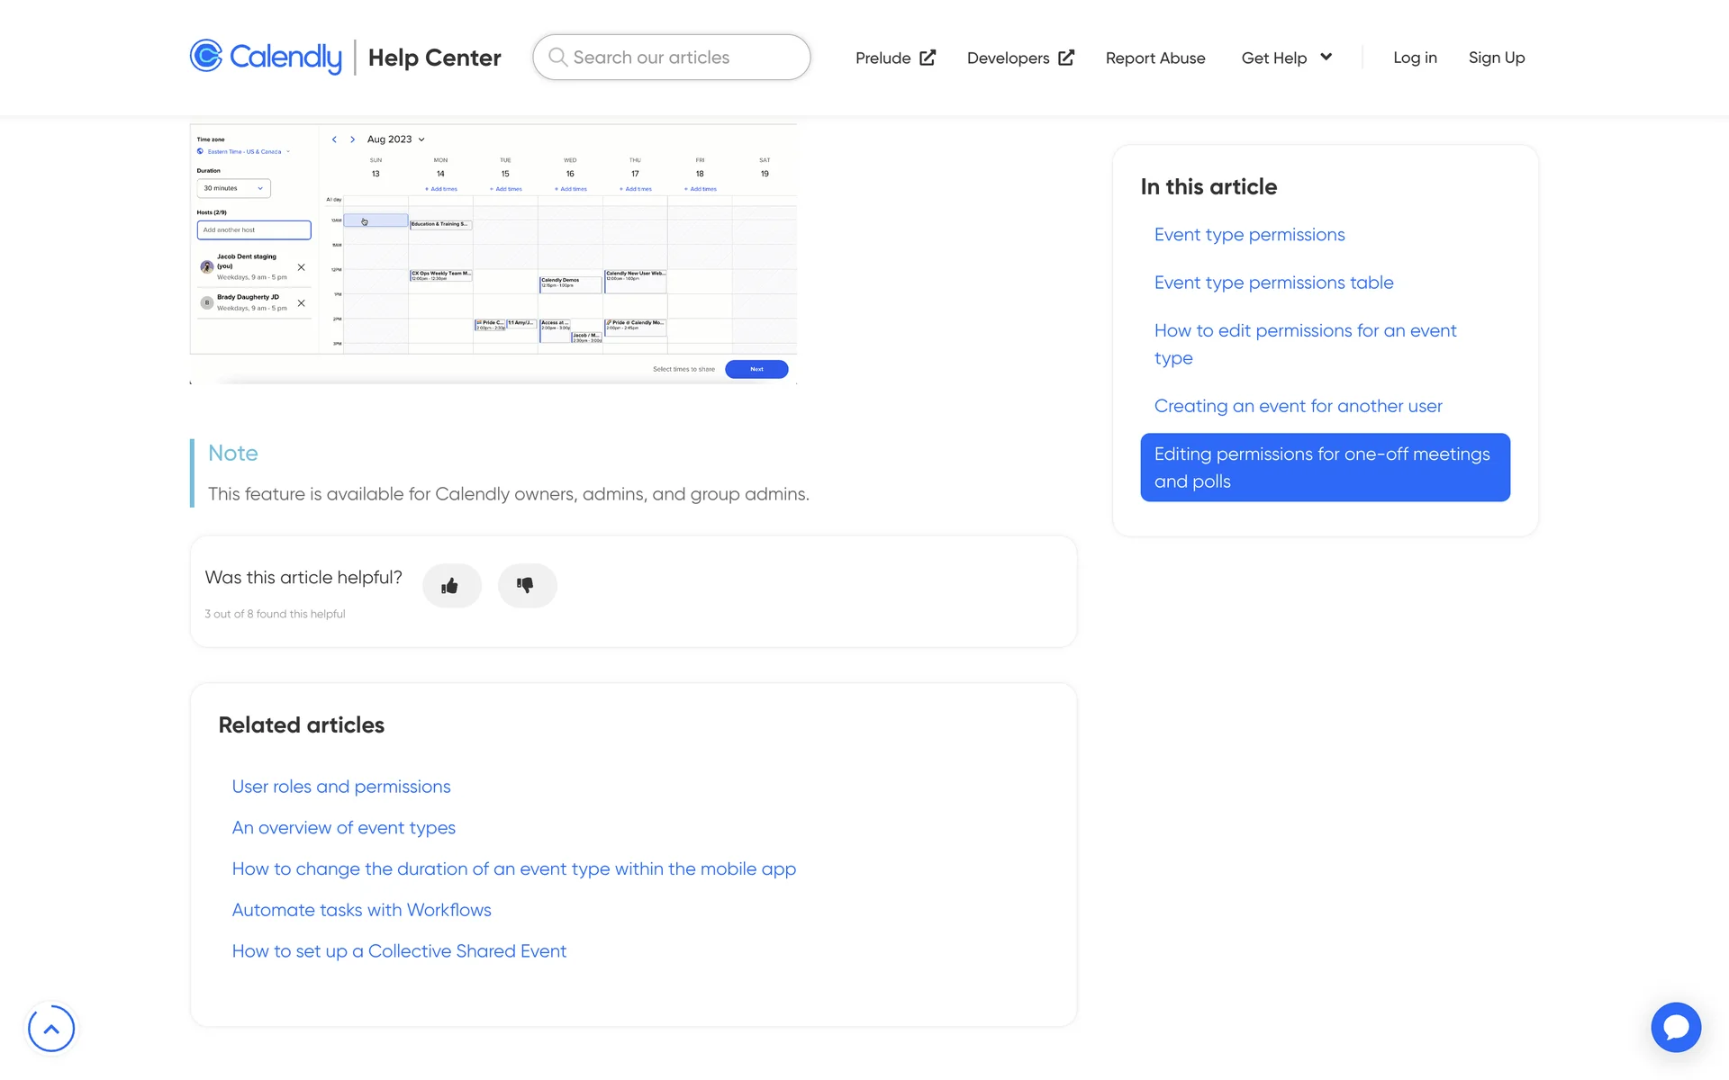Jump to Event type permissions section
The width and height of the screenshot is (1729, 1080).
click(1249, 235)
